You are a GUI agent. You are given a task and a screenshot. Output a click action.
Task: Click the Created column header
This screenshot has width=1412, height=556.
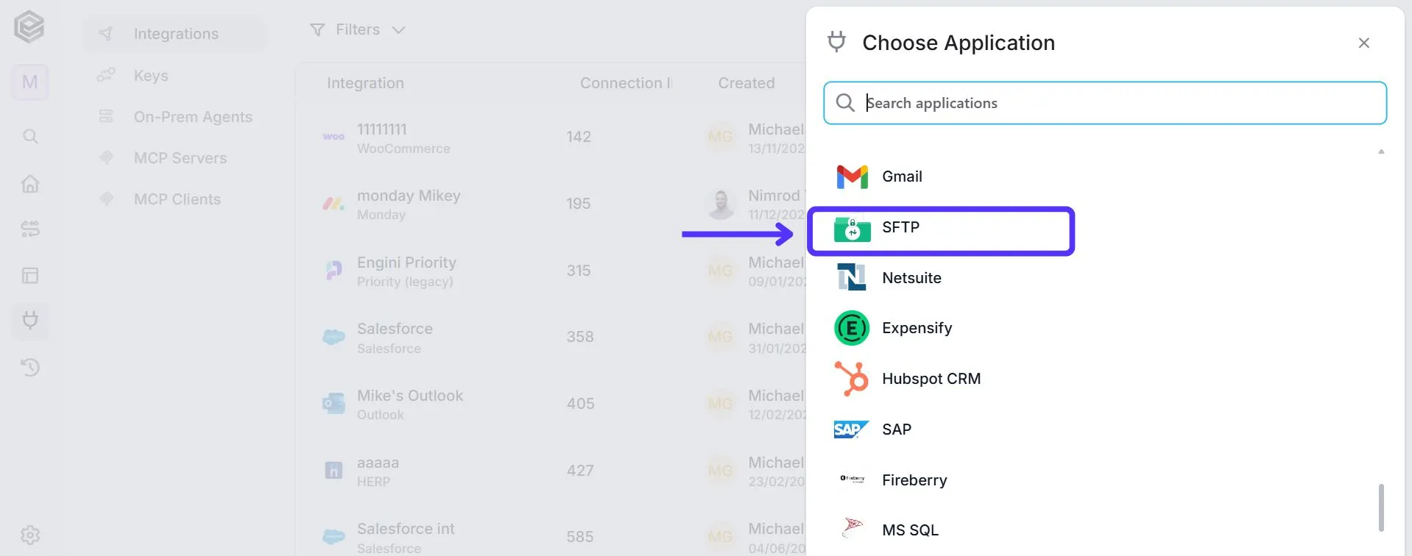coord(746,83)
